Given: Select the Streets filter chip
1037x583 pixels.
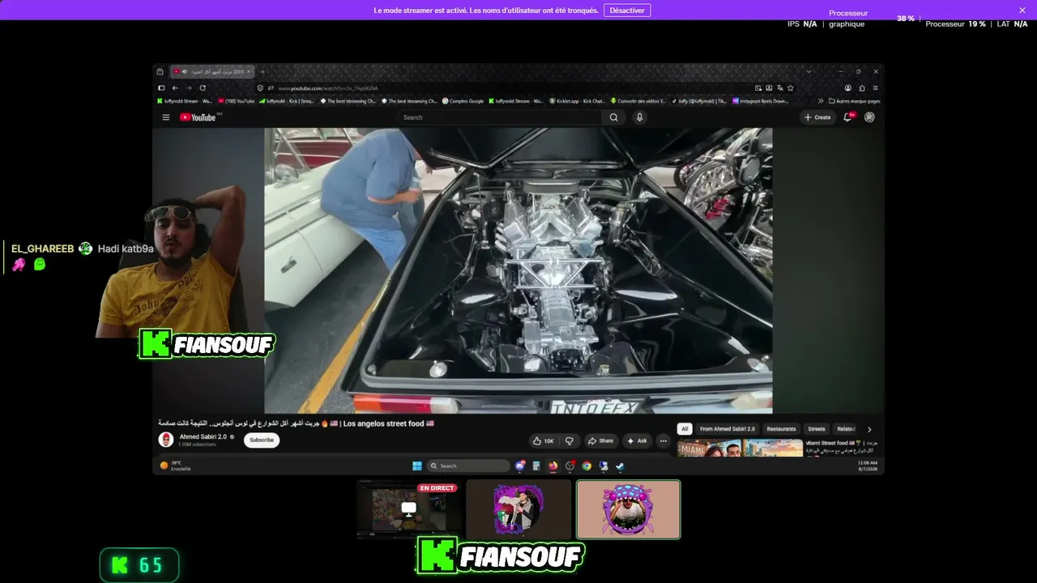Looking at the screenshot, I should tap(817, 429).
